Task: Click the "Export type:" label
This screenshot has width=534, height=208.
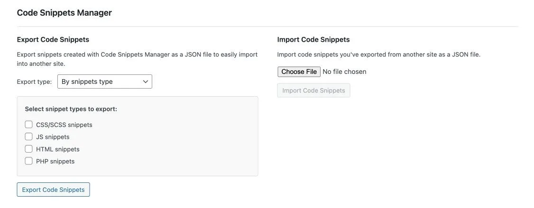Action: pyautogui.click(x=34, y=81)
